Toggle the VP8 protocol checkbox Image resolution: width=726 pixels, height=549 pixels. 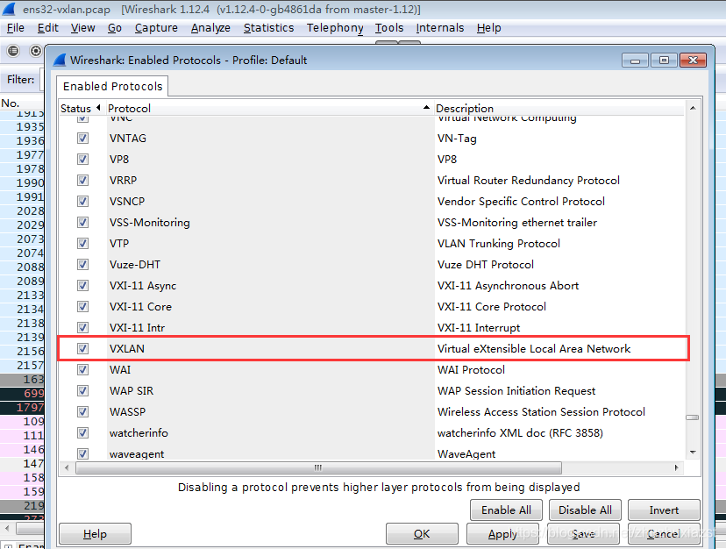click(83, 159)
